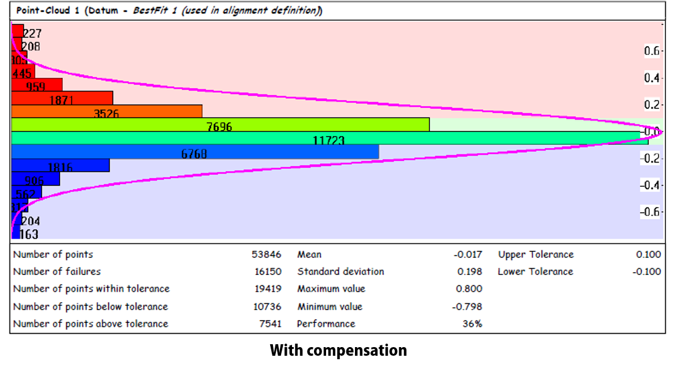Click the green histogram bar labeled 7696
The width and height of the screenshot is (677, 384).
[220, 125]
